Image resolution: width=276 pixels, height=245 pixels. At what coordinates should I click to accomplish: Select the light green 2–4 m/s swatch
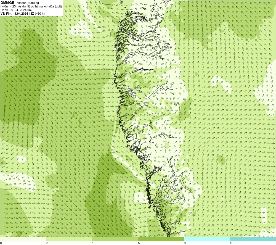[69, 239]
